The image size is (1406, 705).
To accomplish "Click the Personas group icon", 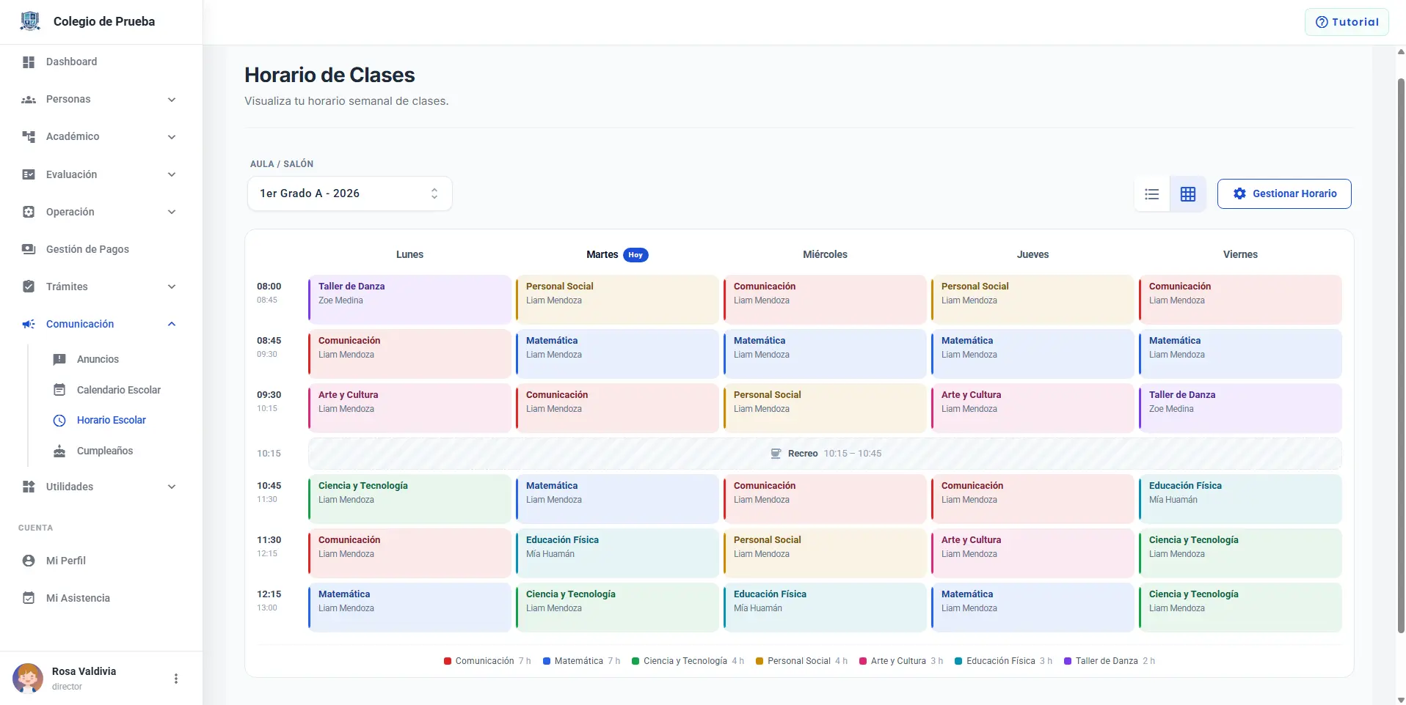I will point(29,100).
